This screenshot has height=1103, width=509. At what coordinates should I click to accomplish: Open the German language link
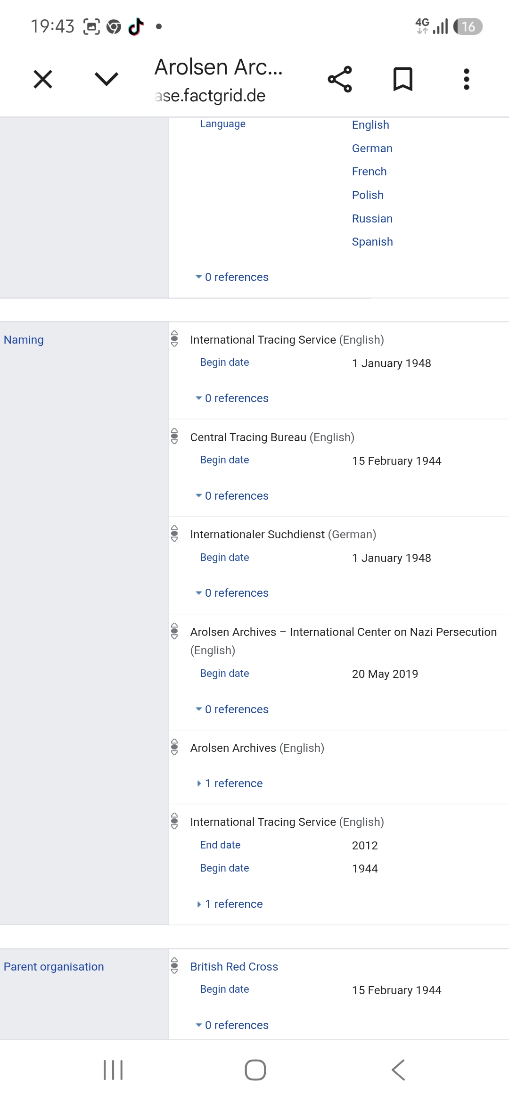pos(372,148)
